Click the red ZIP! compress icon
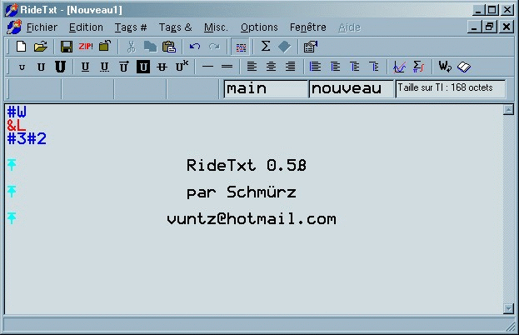The width and height of the screenshot is (519, 335). [86, 47]
